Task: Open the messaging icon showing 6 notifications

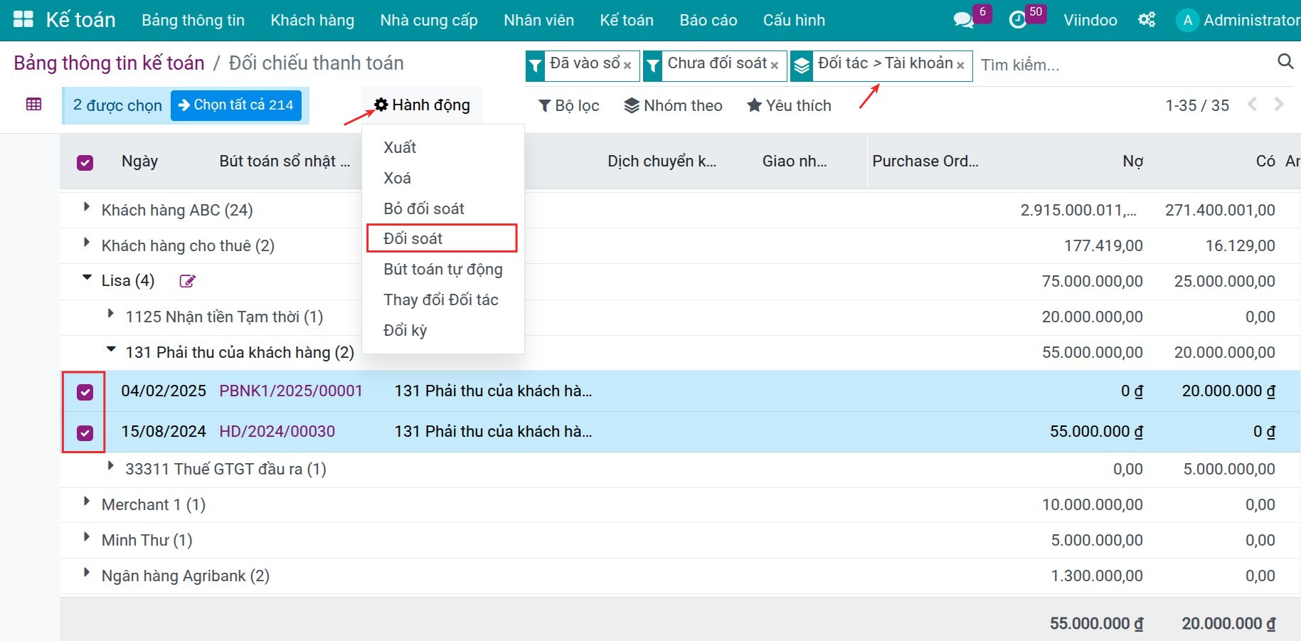Action: (962, 18)
